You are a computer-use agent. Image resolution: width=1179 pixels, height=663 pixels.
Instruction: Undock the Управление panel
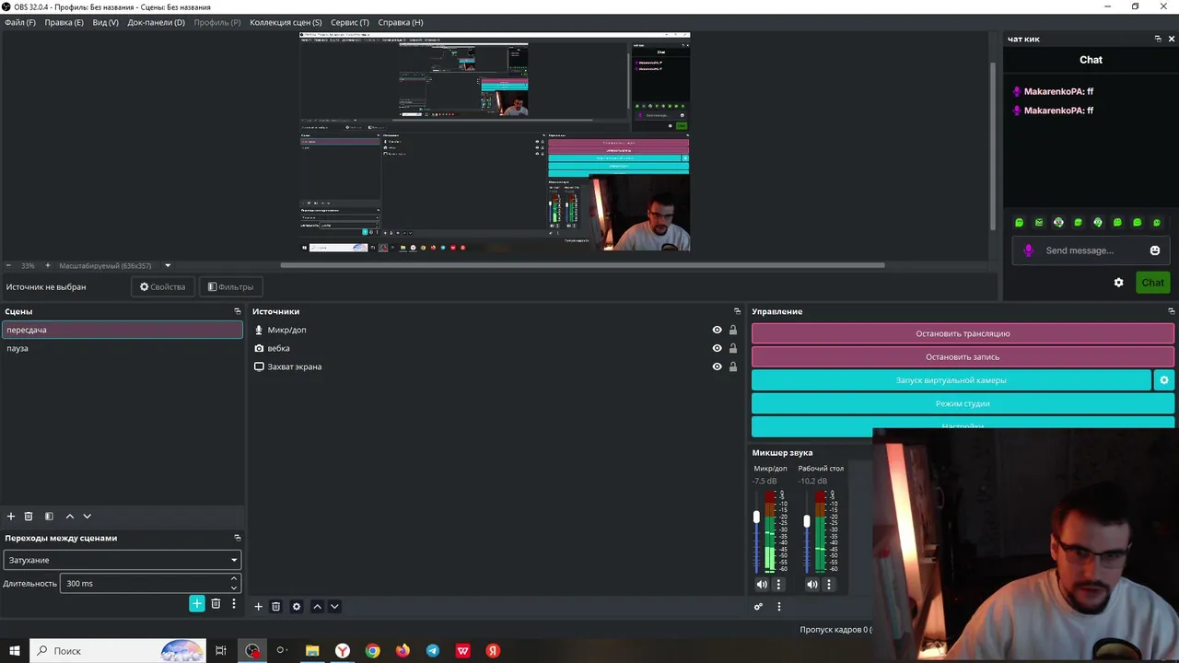point(1171,311)
